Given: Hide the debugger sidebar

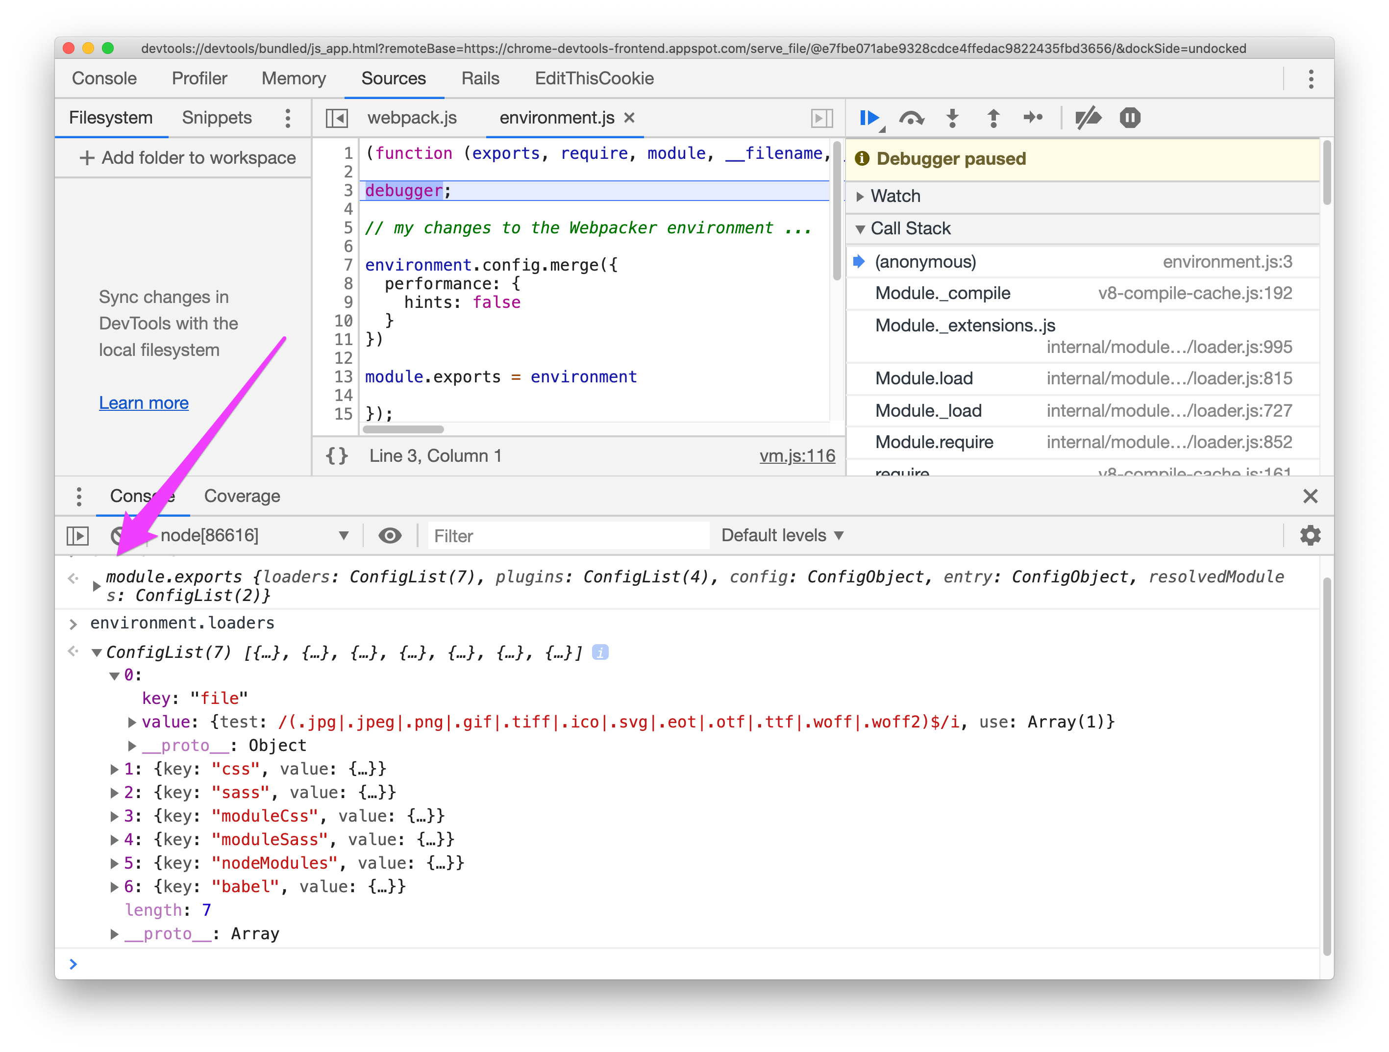Looking at the screenshot, I should click(821, 118).
